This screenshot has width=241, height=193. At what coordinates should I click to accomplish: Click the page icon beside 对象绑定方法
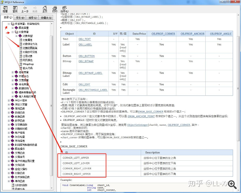[x=21, y=44]
